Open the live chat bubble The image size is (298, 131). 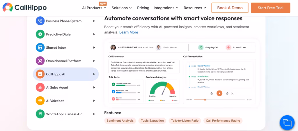click(x=287, y=123)
